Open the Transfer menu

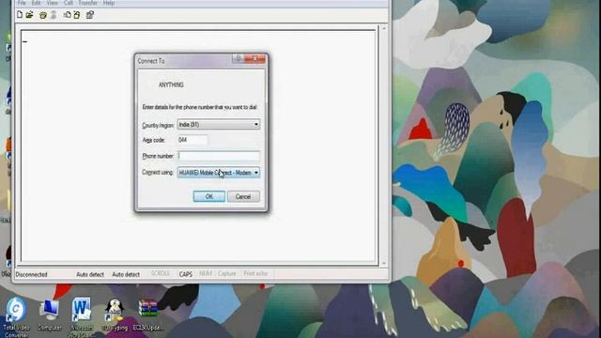87,3
